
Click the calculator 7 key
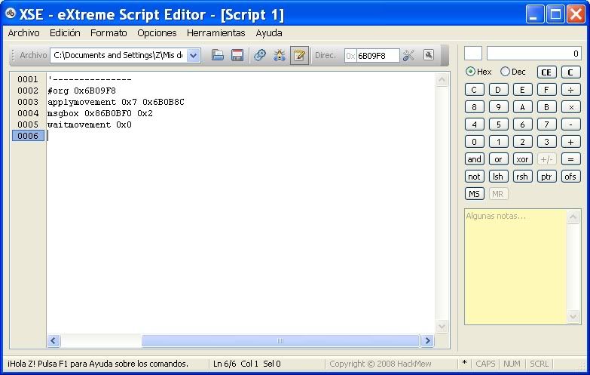546,124
